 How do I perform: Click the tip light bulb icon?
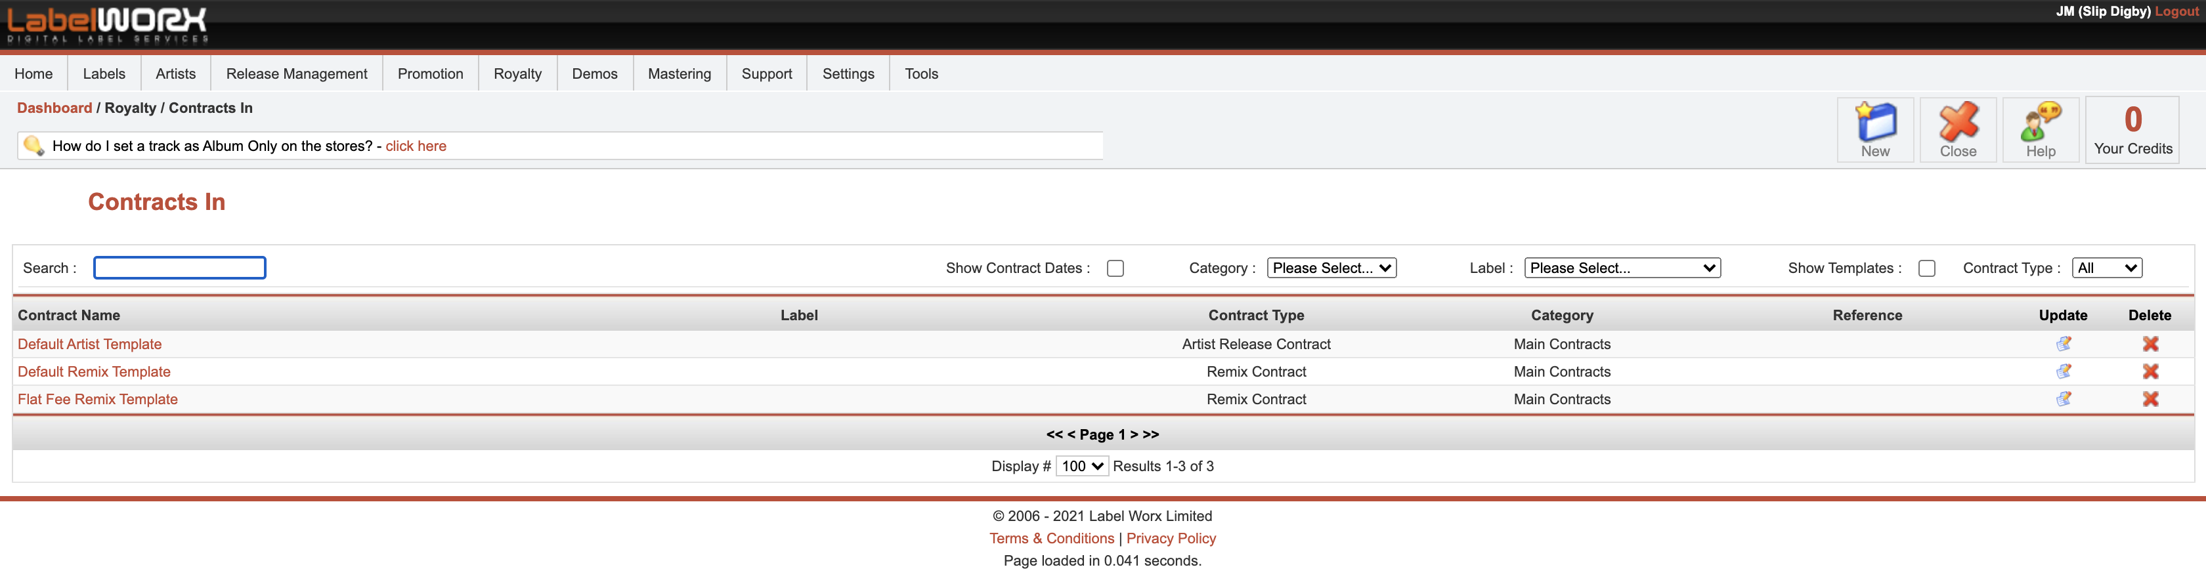click(x=33, y=146)
